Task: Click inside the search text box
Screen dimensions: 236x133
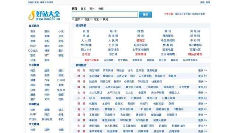Action: point(105,15)
